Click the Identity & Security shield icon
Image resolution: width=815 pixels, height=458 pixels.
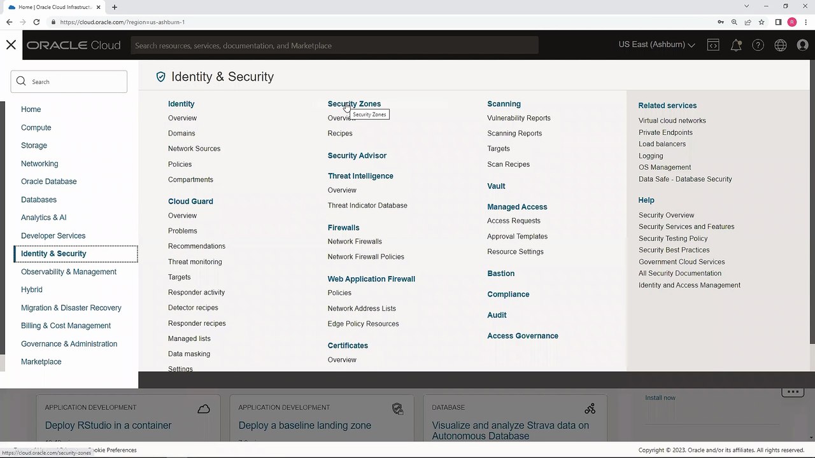(x=160, y=77)
